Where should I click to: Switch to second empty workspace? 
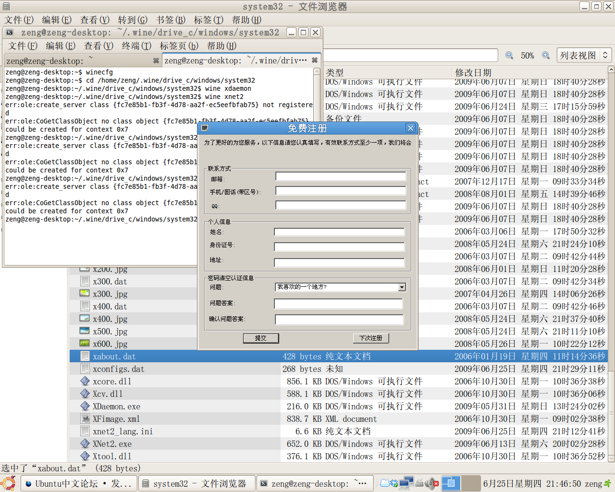471,483
